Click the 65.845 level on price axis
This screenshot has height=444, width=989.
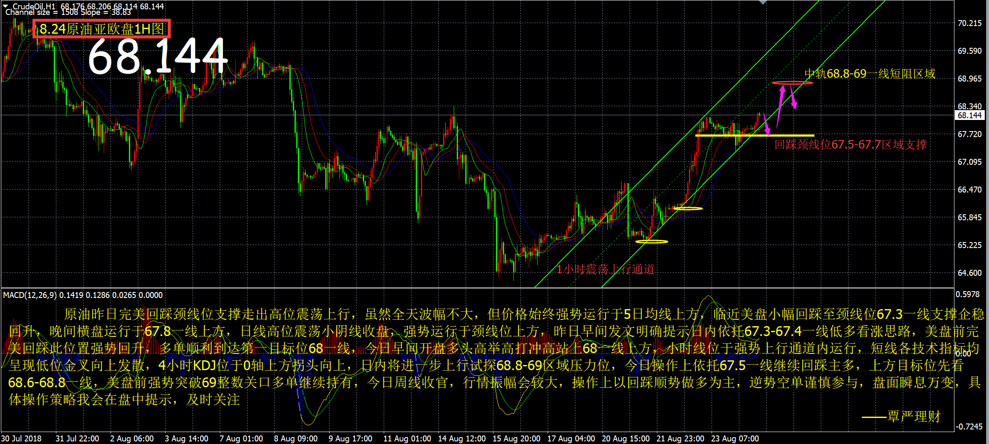click(x=970, y=217)
